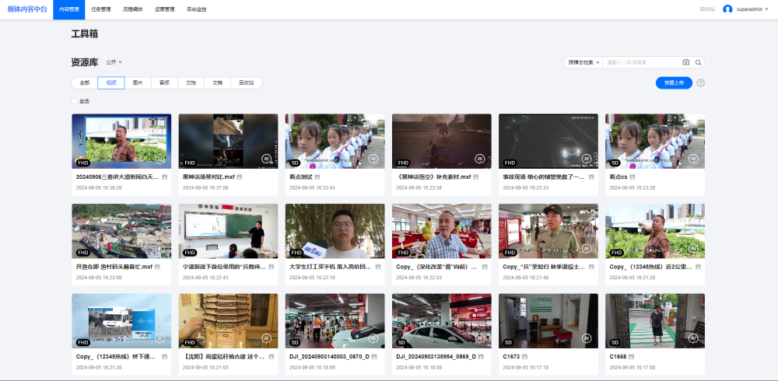Click the AI badge on C1668 thumbnail
Viewport: 778px width, 381px height.
coord(692,337)
